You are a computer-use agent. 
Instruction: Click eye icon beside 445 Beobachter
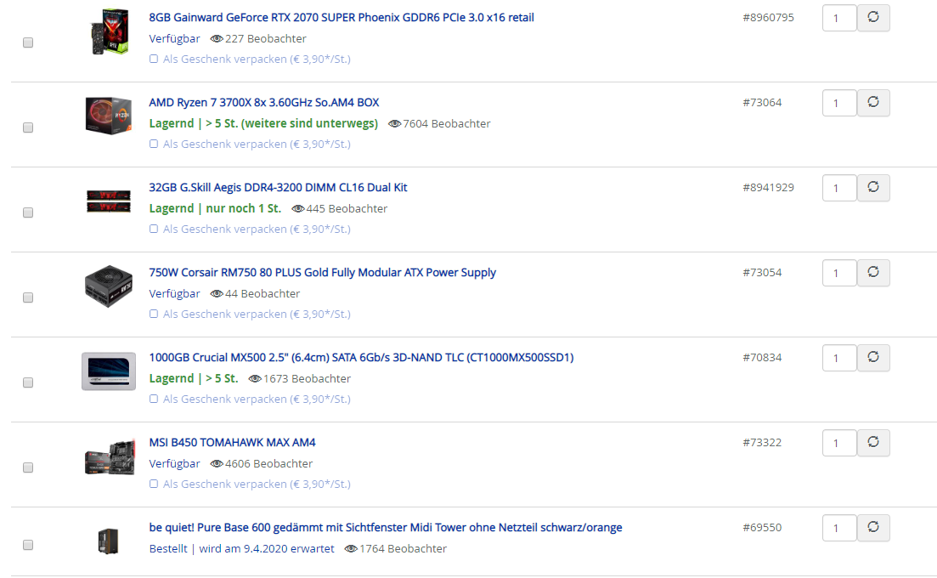pyautogui.click(x=297, y=208)
